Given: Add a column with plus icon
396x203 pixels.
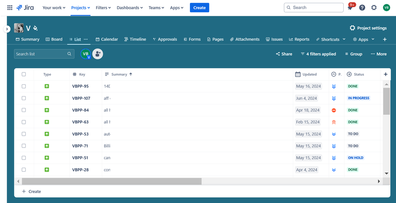Looking at the screenshot, I should (385, 74).
